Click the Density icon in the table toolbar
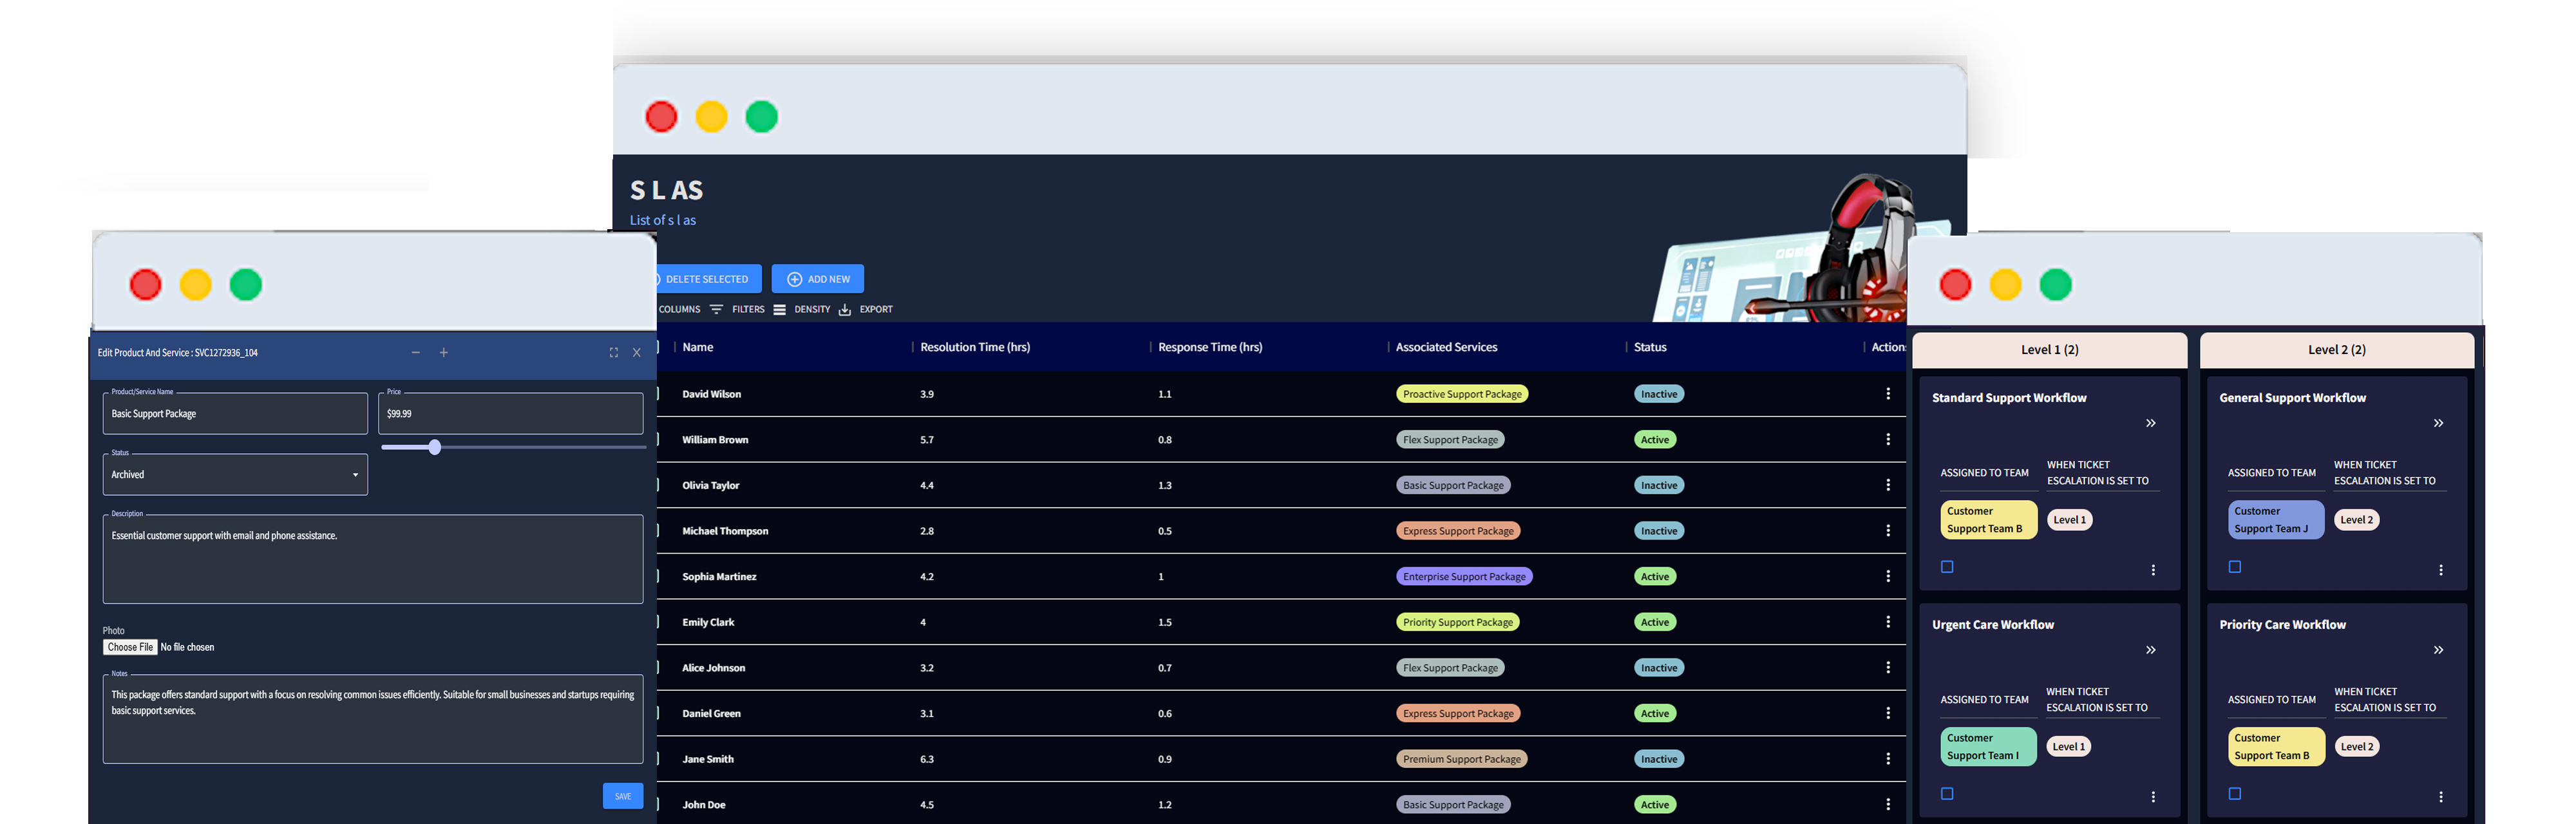2576x824 pixels. click(781, 309)
